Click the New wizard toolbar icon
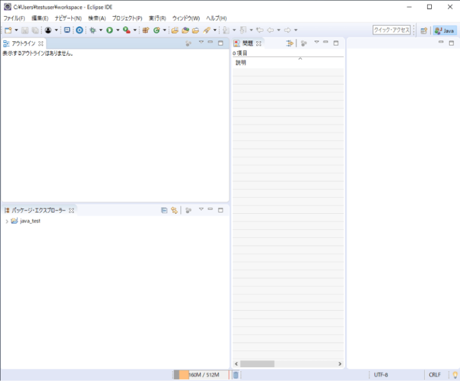460x381 pixels. [x=8, y=30]
